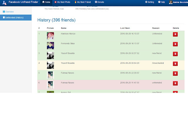Screen dimensions: 188x117
Task: Click the Amine Soualala user name
Action: [x=180, y=2]
